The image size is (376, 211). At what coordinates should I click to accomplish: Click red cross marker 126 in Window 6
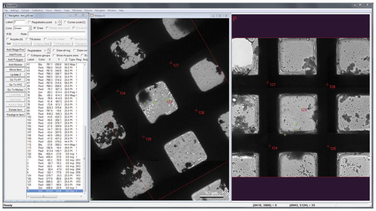143,137
